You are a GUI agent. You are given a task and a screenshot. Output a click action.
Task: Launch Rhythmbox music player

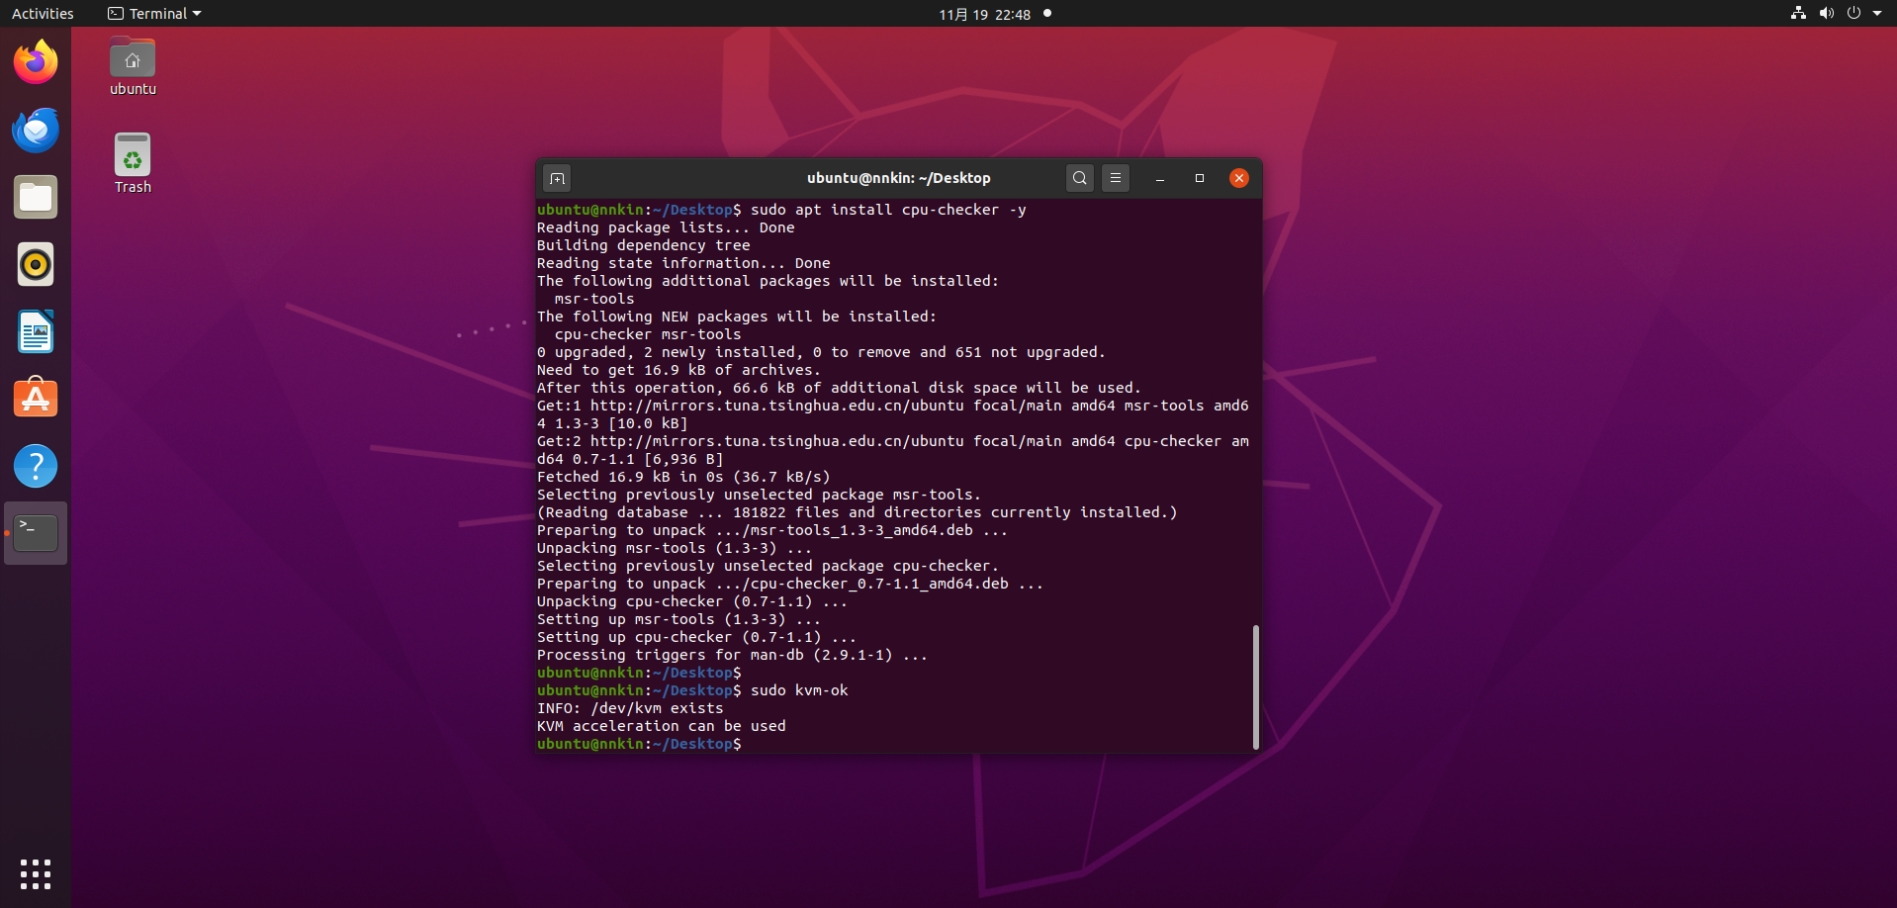click(x=36, y=265)
